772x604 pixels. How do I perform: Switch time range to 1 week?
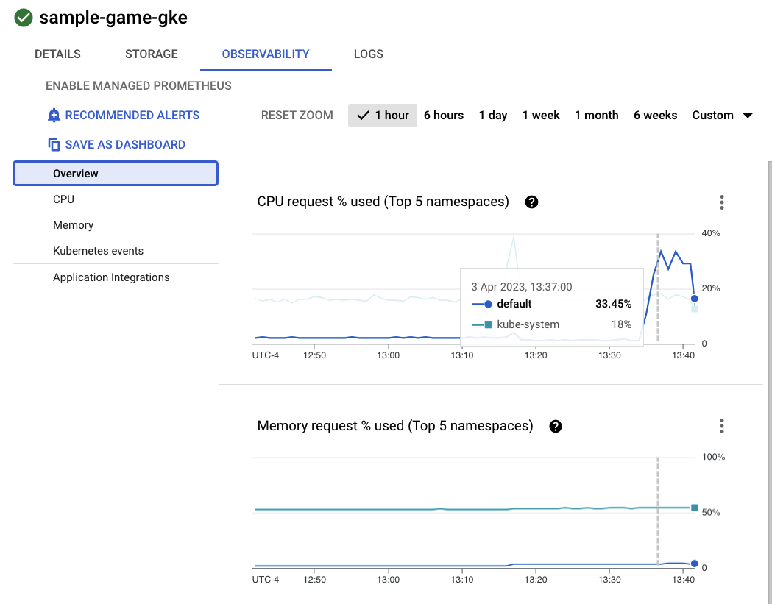pos(541,116)
